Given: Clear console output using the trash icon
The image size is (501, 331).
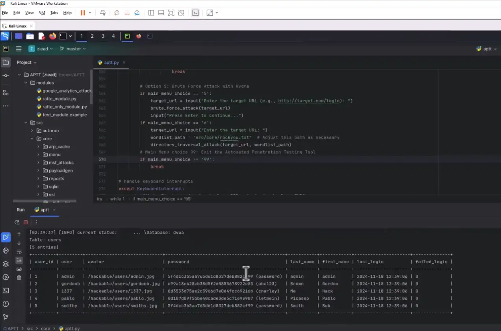Looking at the screenshot, I should pyautogui.click(x=19, y=277).
